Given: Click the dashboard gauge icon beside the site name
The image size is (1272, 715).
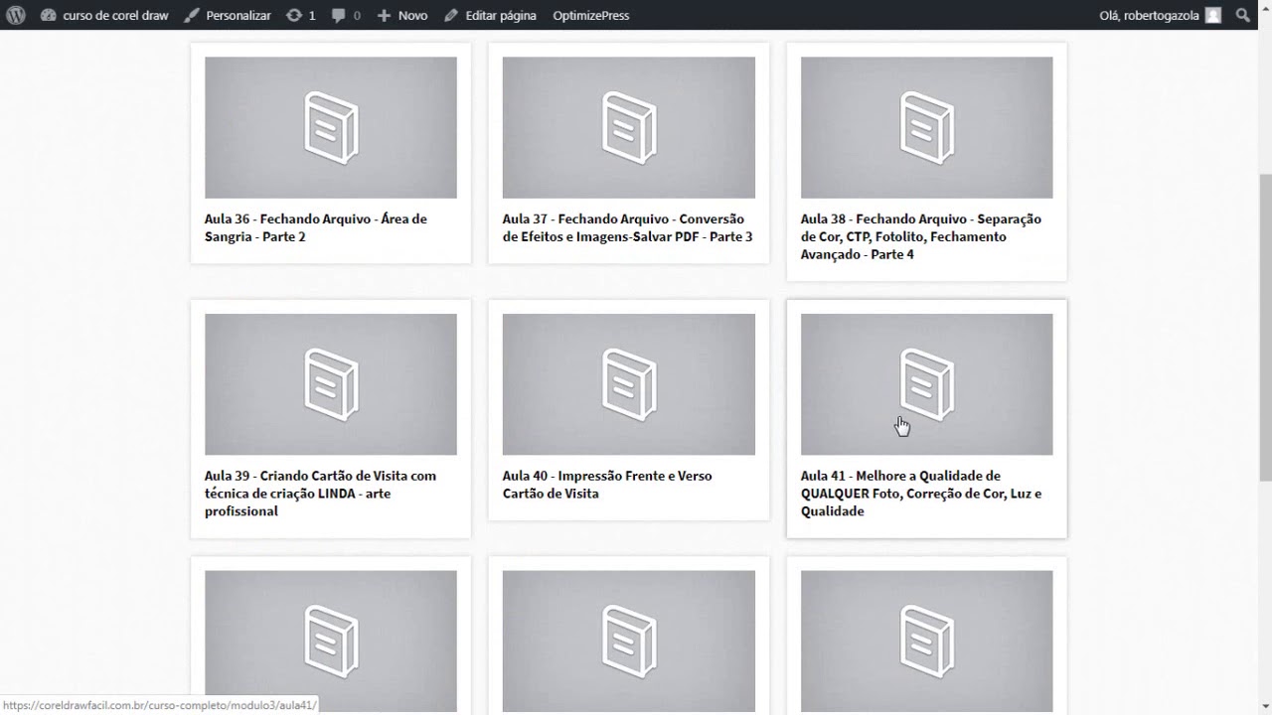Looking at the screenshot, I should 49,15.
